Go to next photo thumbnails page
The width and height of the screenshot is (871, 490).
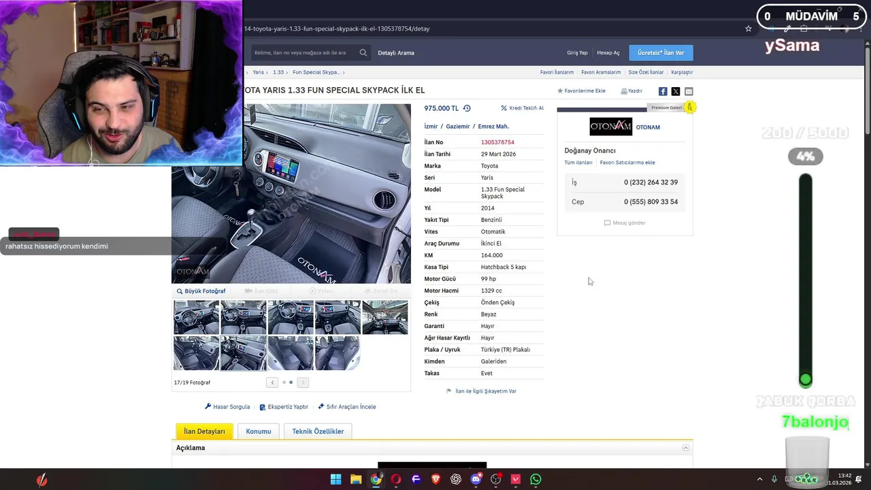coord(303,382)
